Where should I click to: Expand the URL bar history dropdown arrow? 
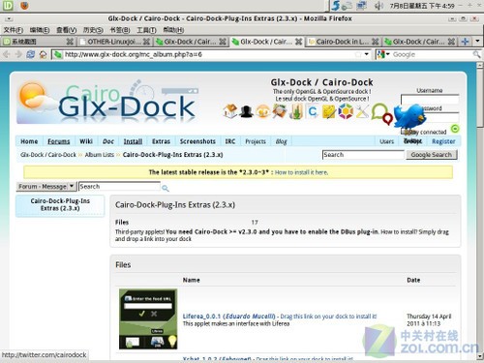(366, 54)
